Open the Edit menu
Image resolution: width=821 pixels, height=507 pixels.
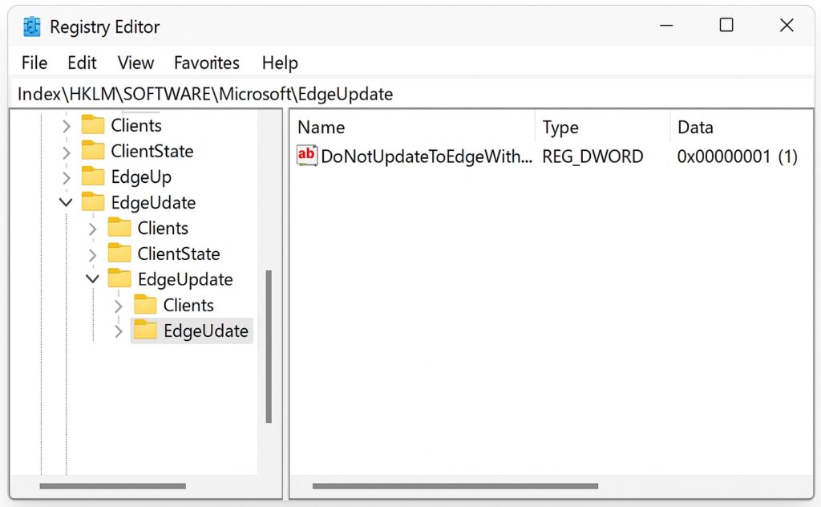click(x=81, y=63)
